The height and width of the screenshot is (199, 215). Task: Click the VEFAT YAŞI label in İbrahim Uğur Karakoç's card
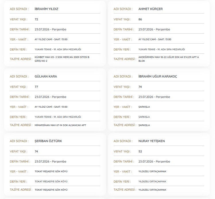point(122,87)
